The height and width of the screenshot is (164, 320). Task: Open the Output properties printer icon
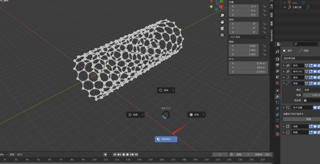click(x=277, y=65)
